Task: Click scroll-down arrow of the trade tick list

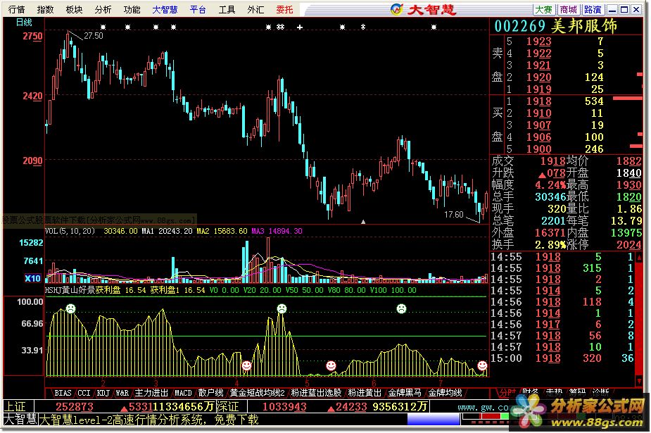Action: click(639, 381)
